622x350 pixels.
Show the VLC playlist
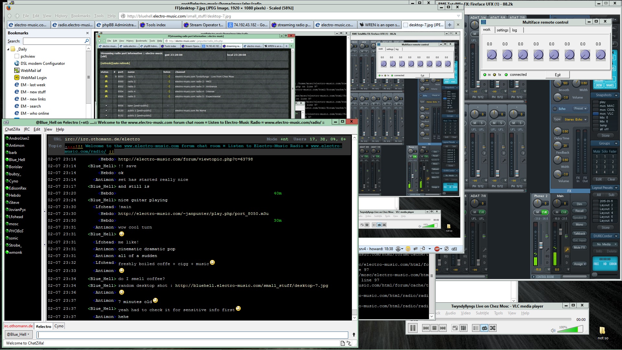[476, 328]
